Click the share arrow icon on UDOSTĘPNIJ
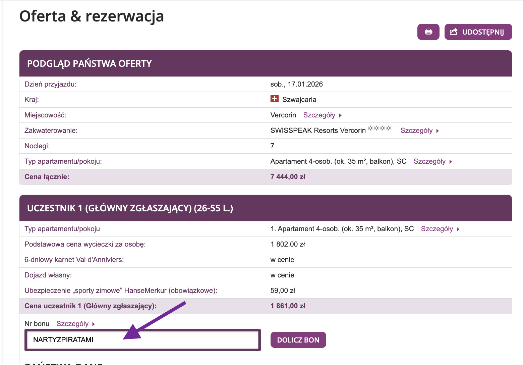Screen dimensions: 523x365 click(454, 32)
